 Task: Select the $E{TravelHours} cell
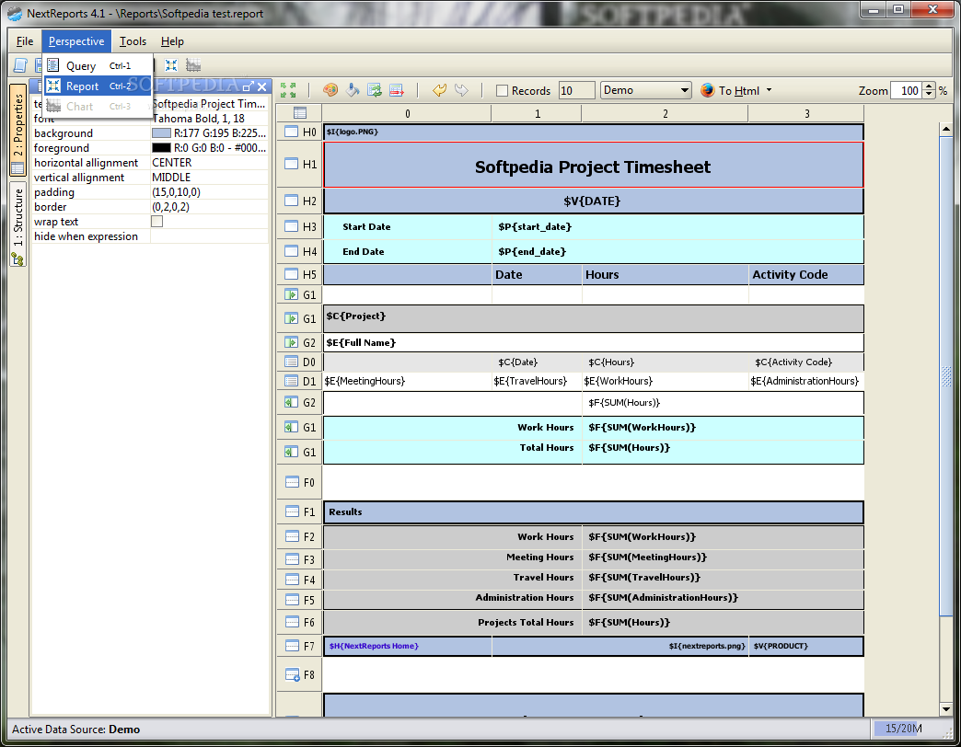tap(537, 381)
